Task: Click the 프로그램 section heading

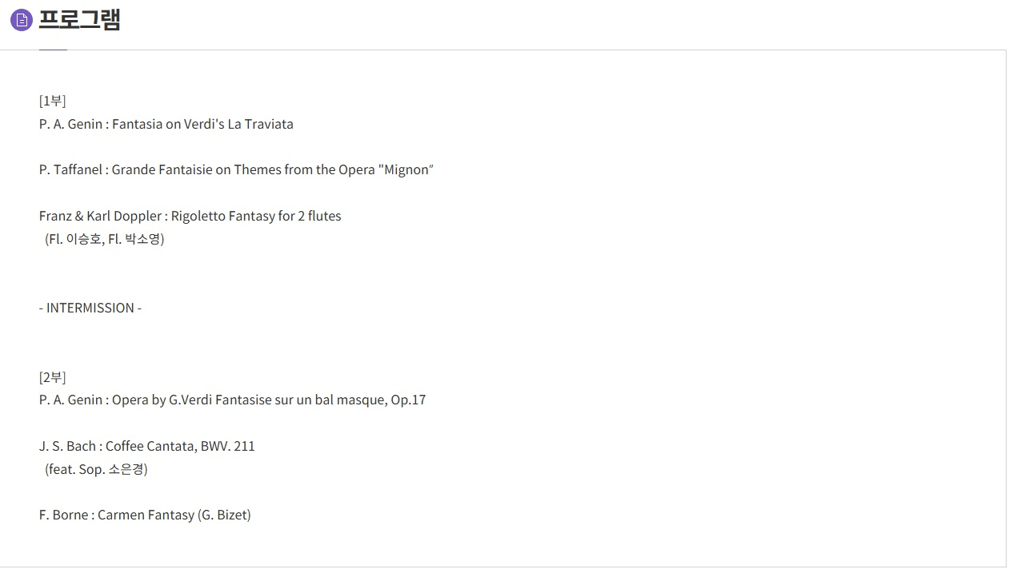Action: tap(79, 19)
